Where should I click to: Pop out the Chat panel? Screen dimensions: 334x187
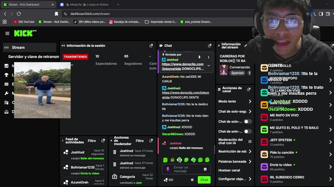click(210, 46)
